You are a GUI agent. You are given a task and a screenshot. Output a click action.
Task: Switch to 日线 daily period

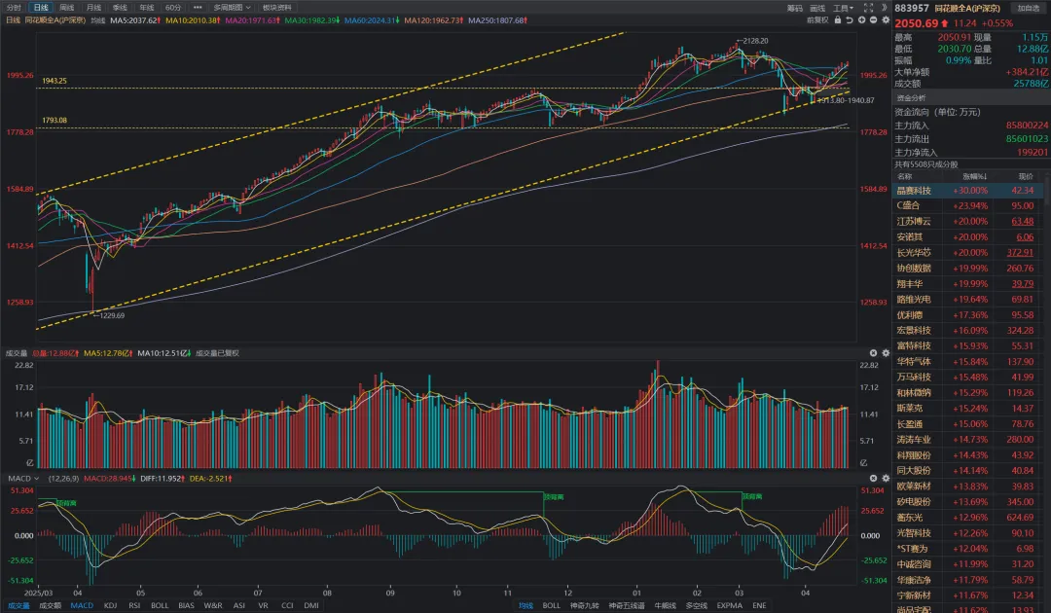coord(40,7)
